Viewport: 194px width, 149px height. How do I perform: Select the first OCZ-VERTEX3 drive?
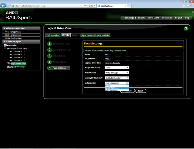coord(18,52)
